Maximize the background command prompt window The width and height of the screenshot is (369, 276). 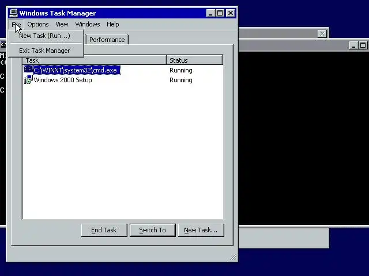coord(363,45)
